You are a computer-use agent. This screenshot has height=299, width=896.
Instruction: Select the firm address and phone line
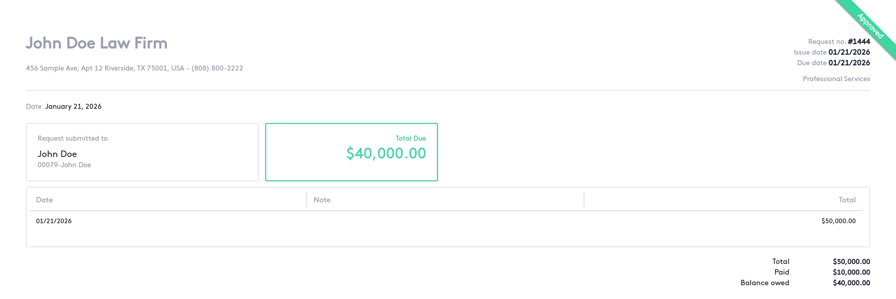coord(134,68)
